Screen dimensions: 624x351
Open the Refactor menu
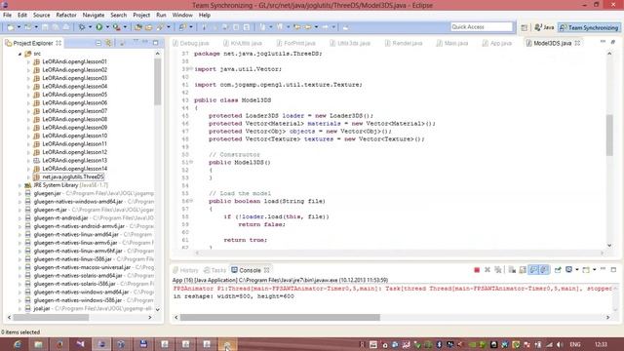point(66,16)
